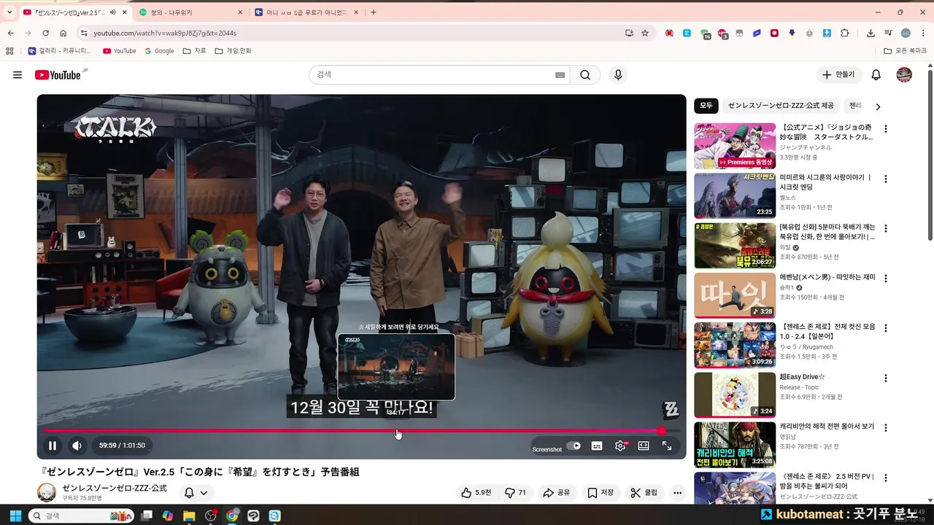The width and height of the screenshot is (934, 525).
Task: Open options for 미미르와 시그룬 video
Action: (x=886, y=179)
